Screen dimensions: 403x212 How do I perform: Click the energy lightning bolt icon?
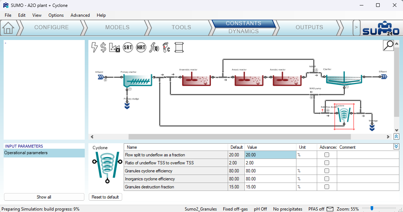point(95,47)
